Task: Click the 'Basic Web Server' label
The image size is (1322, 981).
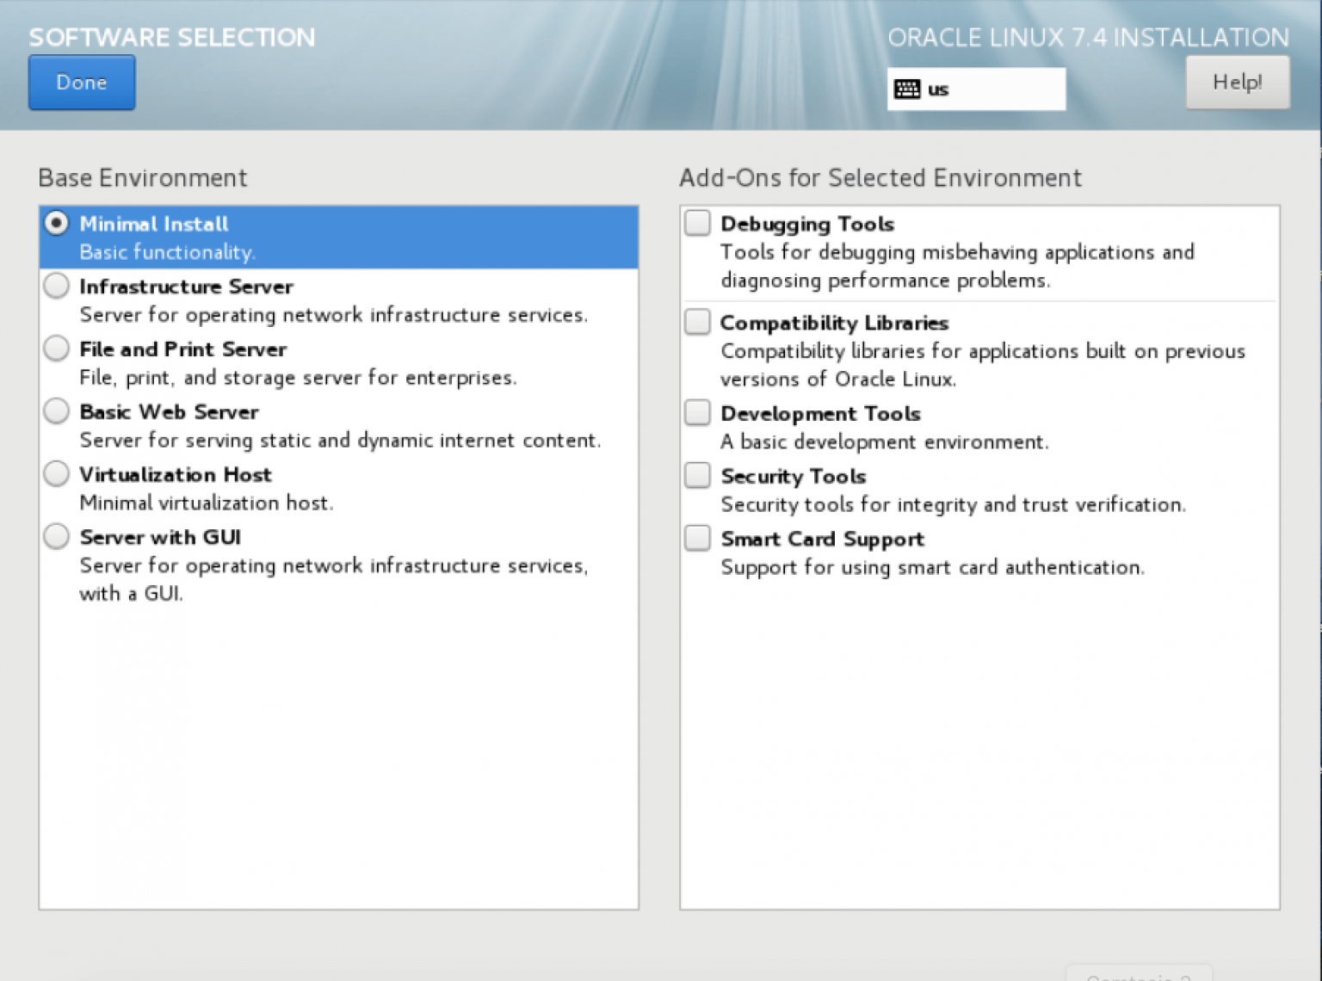Action: click(x=170, y=412)
